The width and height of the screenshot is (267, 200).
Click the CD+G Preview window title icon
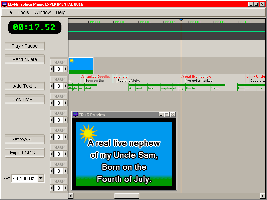[x=75, y=114]
